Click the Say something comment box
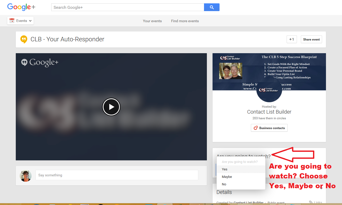342x205 pixels. 117,175
